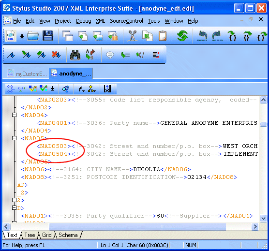Click the Copy icon
Viewport: 269px width, 251px height.
point(148,36)
